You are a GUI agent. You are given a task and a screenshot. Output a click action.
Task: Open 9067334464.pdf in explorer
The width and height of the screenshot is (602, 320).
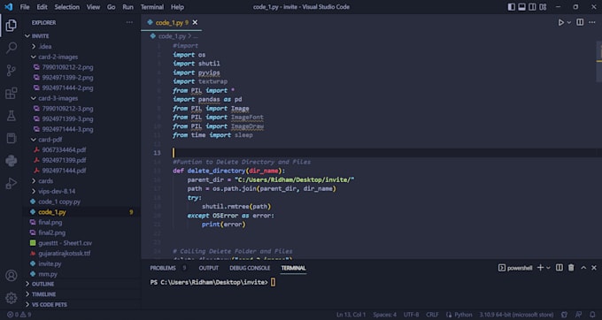[x=64, y=150]
